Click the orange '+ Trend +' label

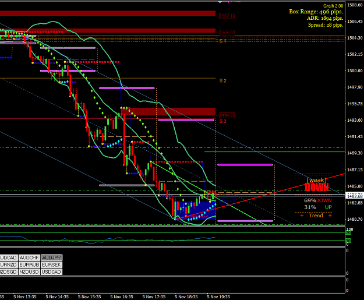pos(316,216)
